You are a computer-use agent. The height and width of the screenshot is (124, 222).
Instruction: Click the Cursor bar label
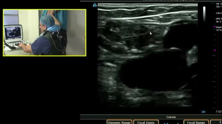[x=171, y=117]
